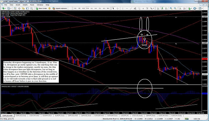Select the trendline drawing tool
This screenshot has height=121, width=209.
[131, 8]
